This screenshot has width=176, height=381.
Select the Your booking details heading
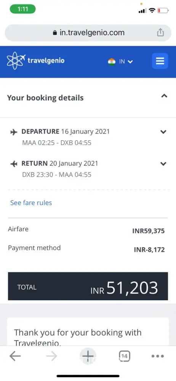click(x=45, y=98)
